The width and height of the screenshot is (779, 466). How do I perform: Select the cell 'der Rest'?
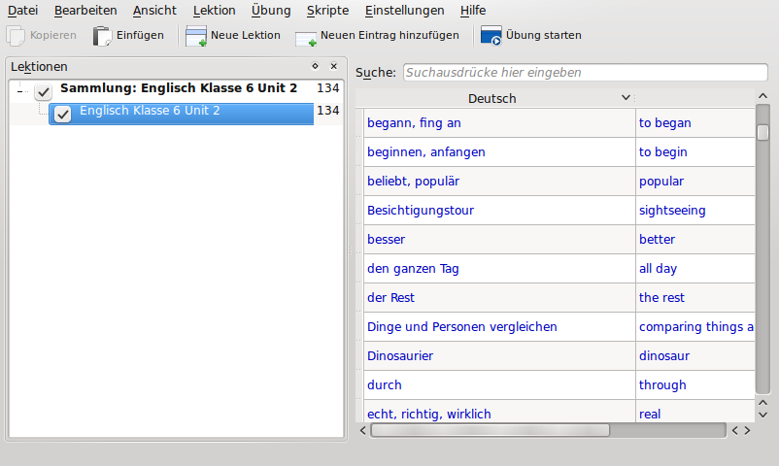pyautogui.click(x=499, y=298)
